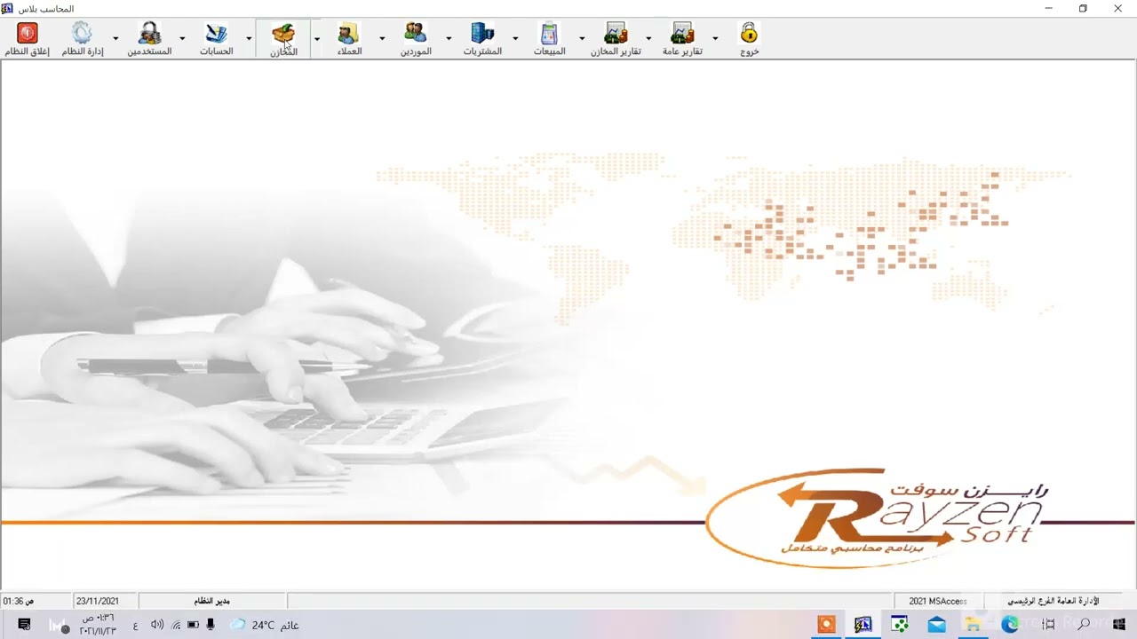Click the orange app icon on taskbar
This screenshot has width=1137, height=639.
(827, 625)
